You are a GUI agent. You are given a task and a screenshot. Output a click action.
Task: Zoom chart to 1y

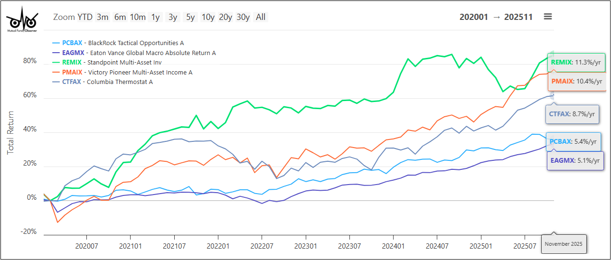point(155,17)
